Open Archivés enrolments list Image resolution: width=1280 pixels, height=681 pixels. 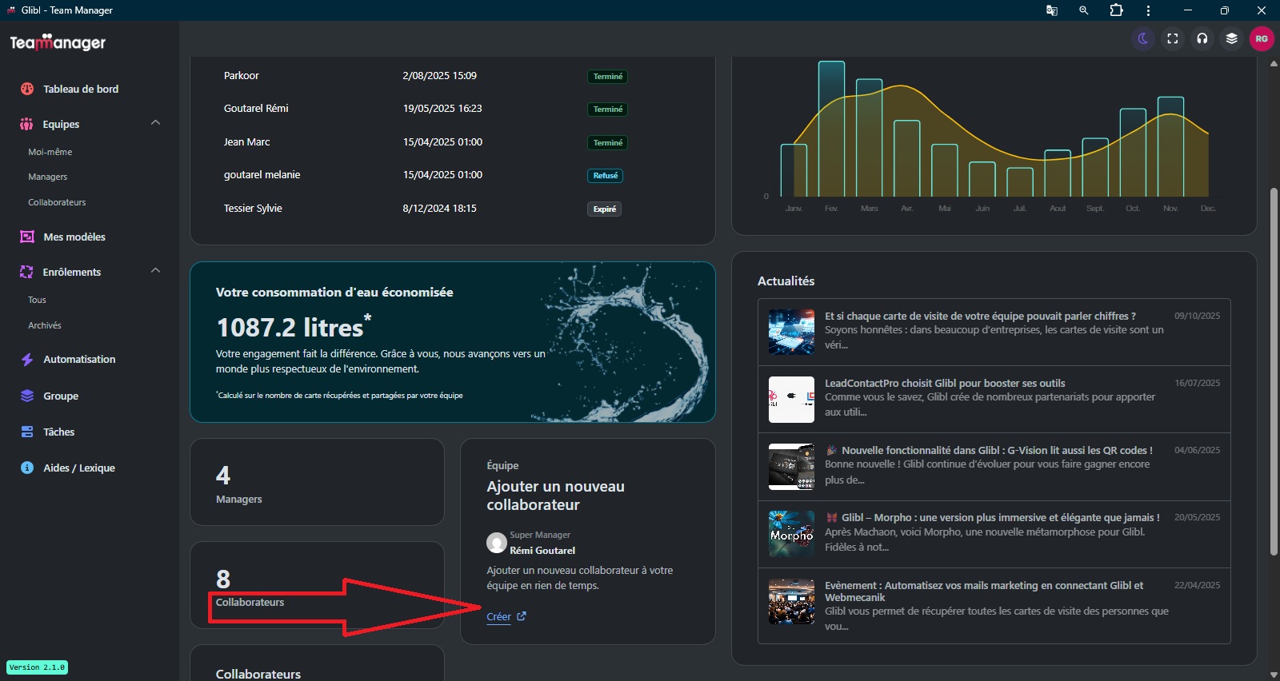[44, 325]
